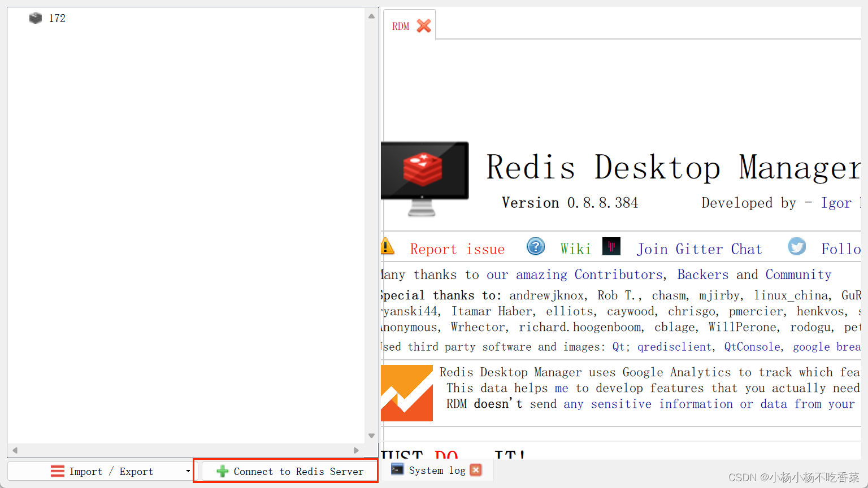Viewport: 868px width, 488px height.
Task: Click the horizontal scroll left arrow
Action: click(x=15, y=450)
